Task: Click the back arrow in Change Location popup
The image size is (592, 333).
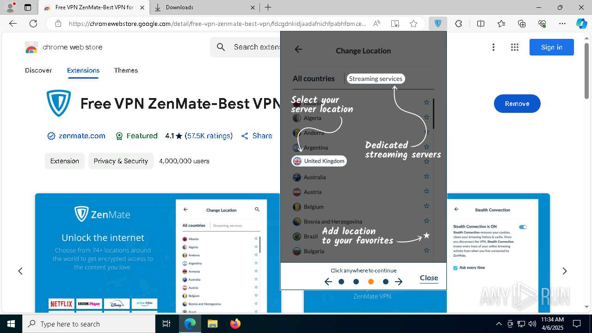Action: tap(298, 49)
